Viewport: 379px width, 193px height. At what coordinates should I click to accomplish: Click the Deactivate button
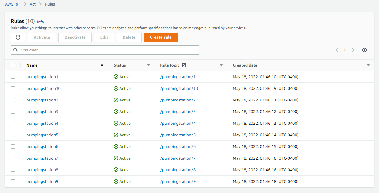pyautogui.click(x=75, y=37)
